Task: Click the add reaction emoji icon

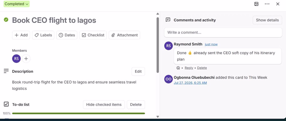Action: 178,68
